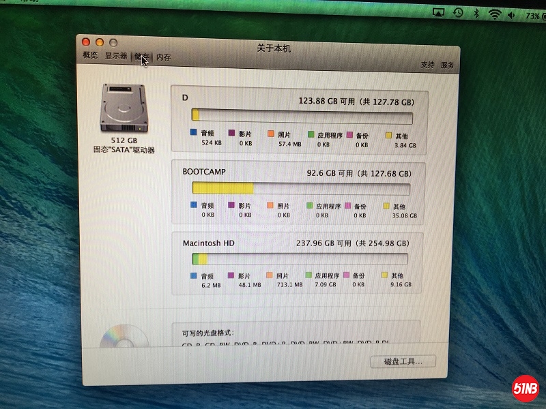The image size is (546, 409).
Task: Click blue 音频 swatch under D volume
Action: [194, 132]
